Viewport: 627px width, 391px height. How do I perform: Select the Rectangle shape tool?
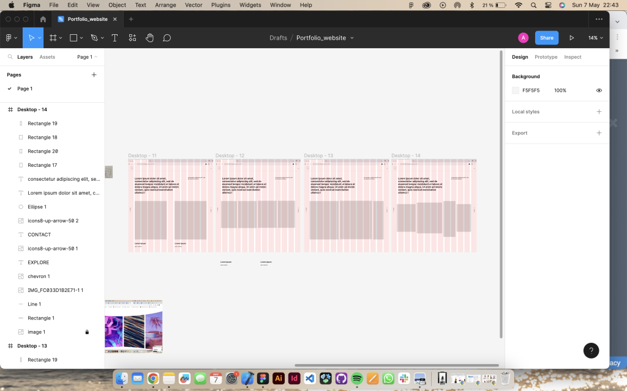pyautogui.click(x=73, y=38)
